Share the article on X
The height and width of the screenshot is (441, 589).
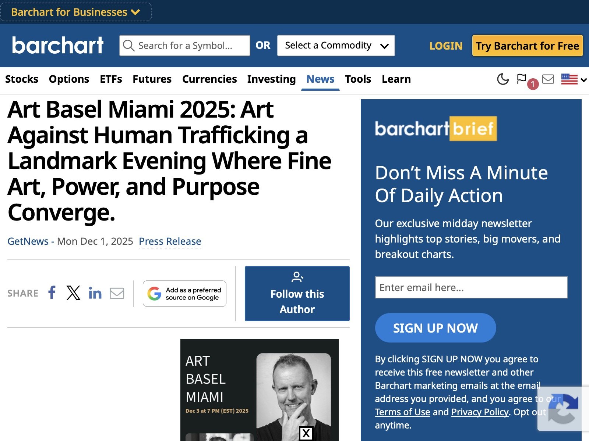click(x=73, y=293)
